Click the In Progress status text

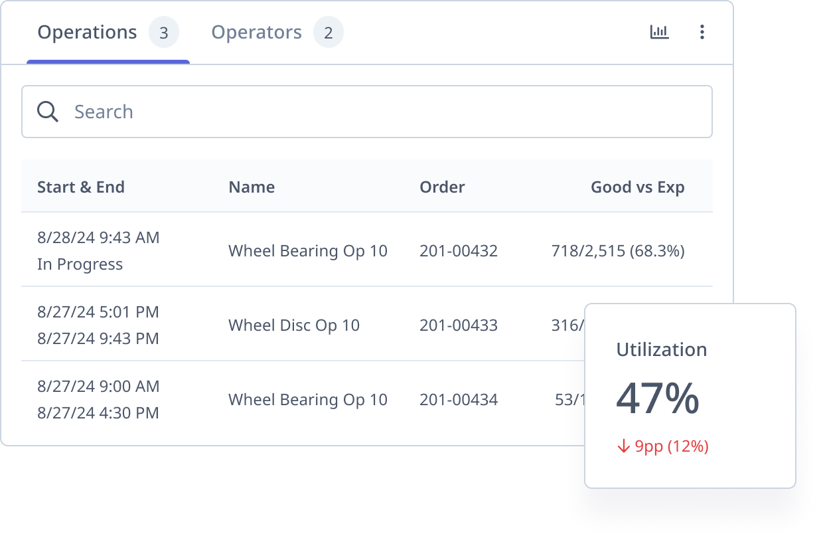80,264
